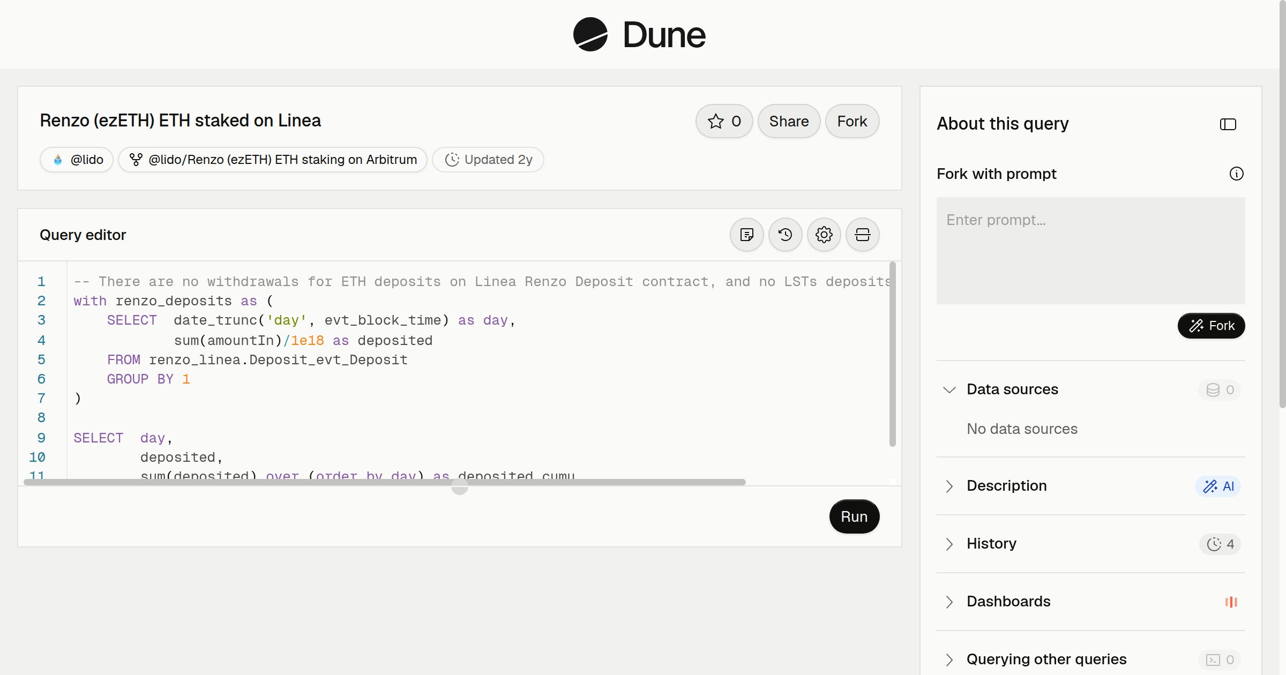Click line number 10 in editor
Screen dimensions: 1286x675
(37, 457)
